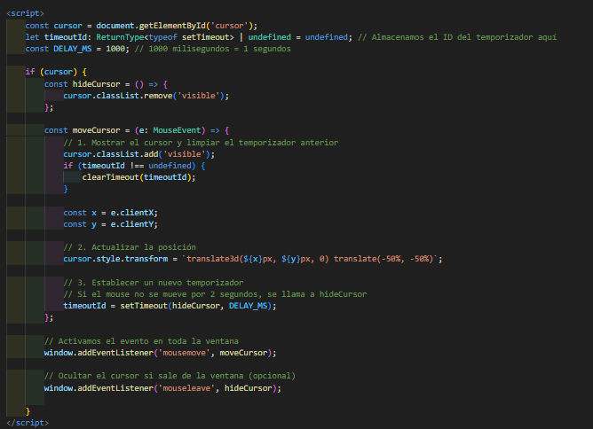The image size is (593, 429).
Task: Click the 'mousemove' event string
Action: pyautogui.click(x=187, y=353)
